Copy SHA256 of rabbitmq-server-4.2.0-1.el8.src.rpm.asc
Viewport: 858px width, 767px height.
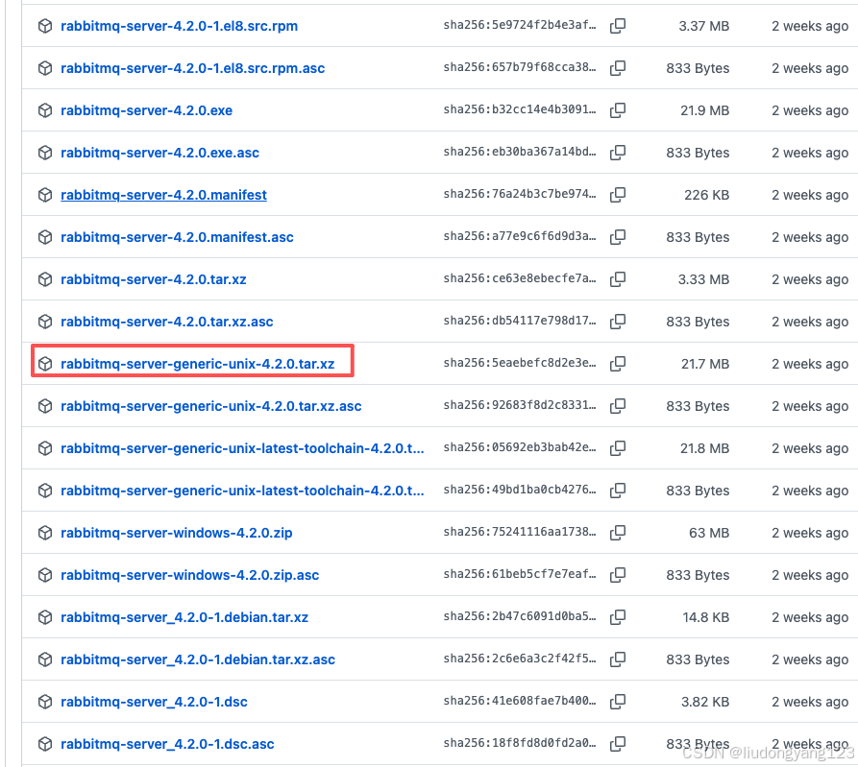pyautogui.click(x=618, y=68)
